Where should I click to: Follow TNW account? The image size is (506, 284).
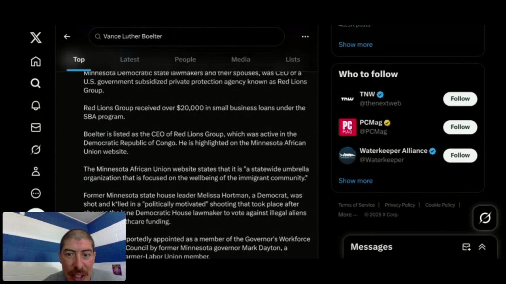pos(460,99)
